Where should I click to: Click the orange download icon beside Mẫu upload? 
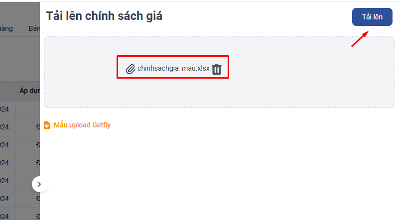(x=47, y=125)
